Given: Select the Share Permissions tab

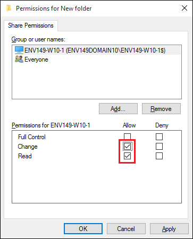Looking at the screenshot, I should [x=31, y=25].
